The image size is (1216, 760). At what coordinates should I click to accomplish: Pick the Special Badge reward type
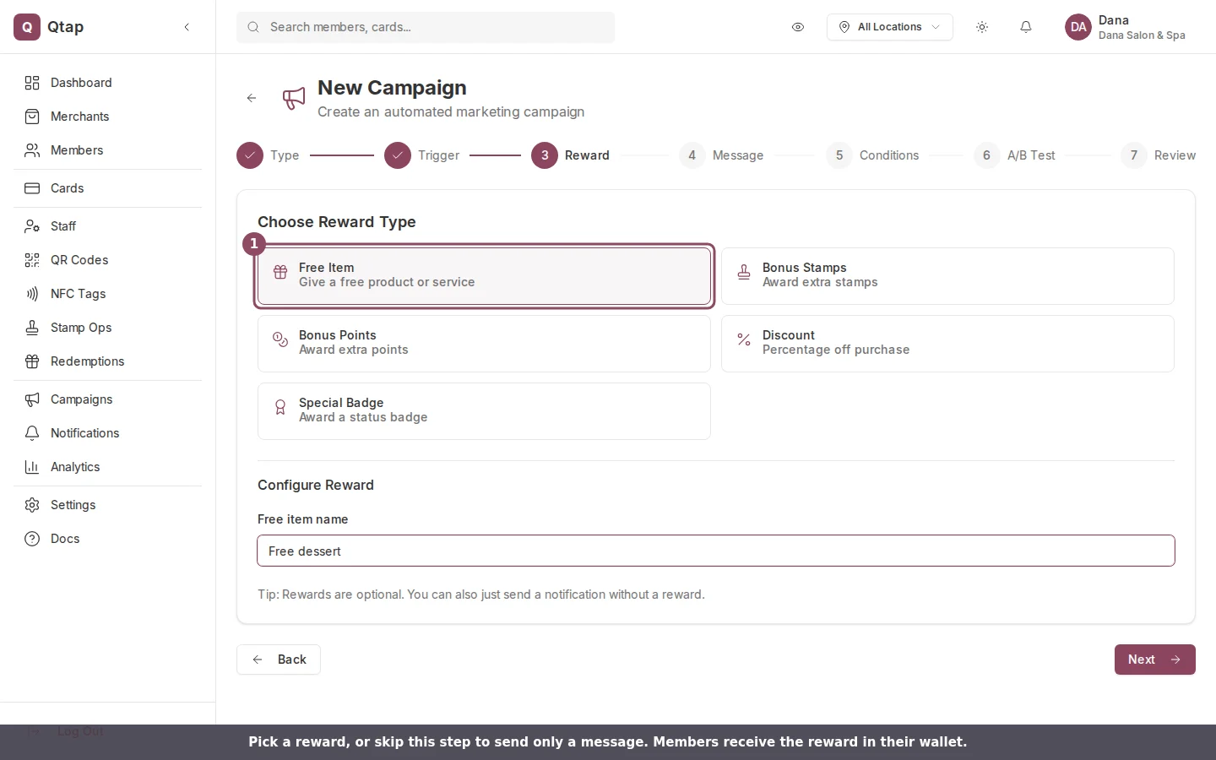(x=484, y=411)
